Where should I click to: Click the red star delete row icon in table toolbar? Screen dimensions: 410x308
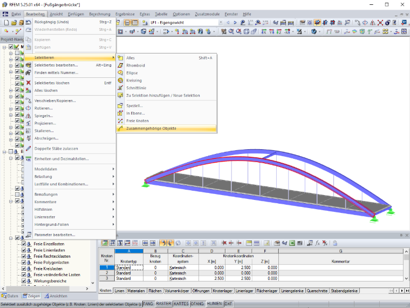(x=224, y=243)
